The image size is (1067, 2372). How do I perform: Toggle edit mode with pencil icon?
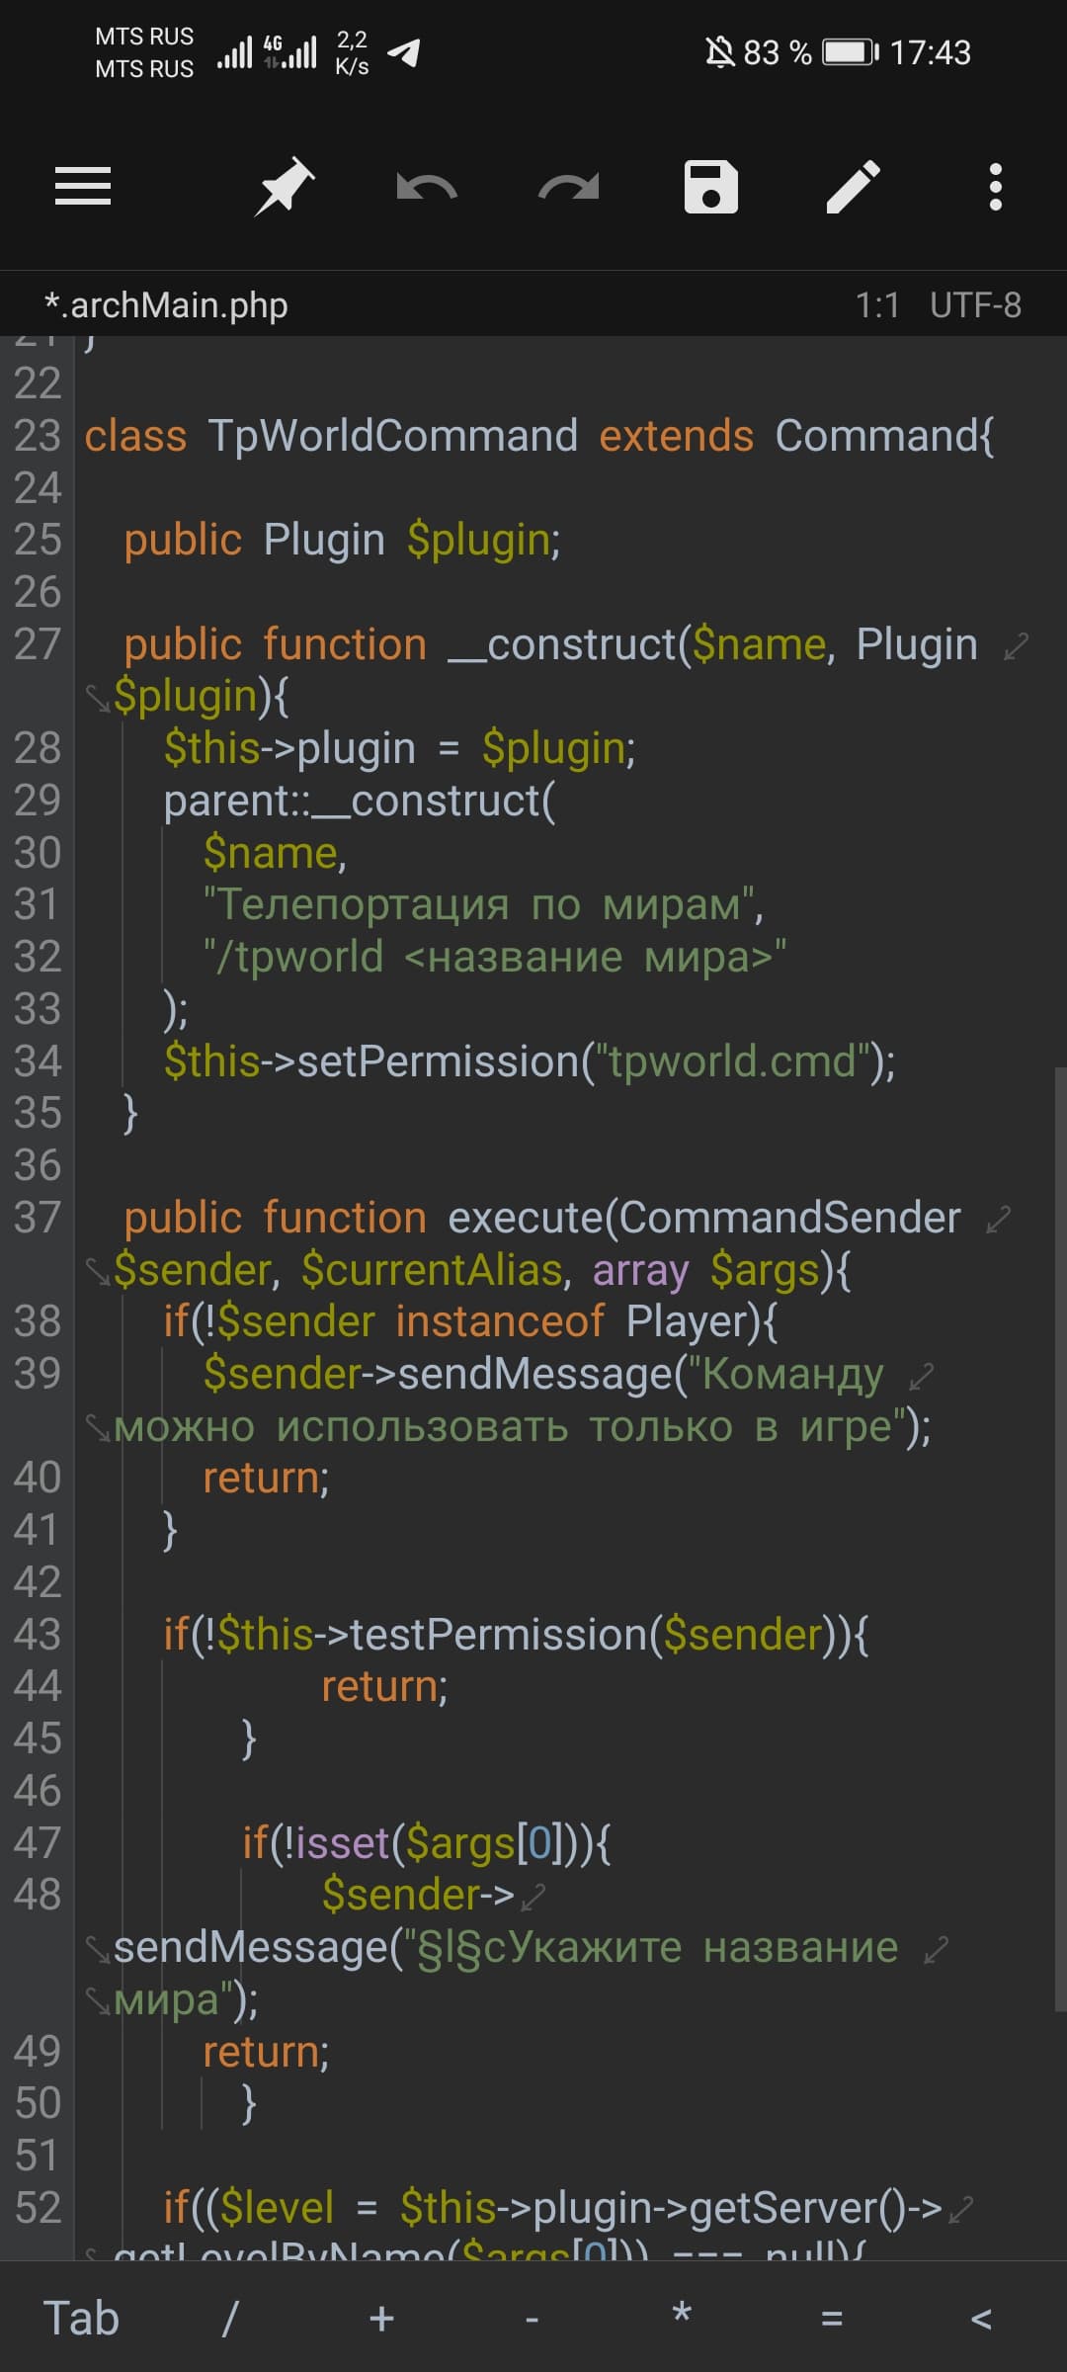tap(854, 187)
